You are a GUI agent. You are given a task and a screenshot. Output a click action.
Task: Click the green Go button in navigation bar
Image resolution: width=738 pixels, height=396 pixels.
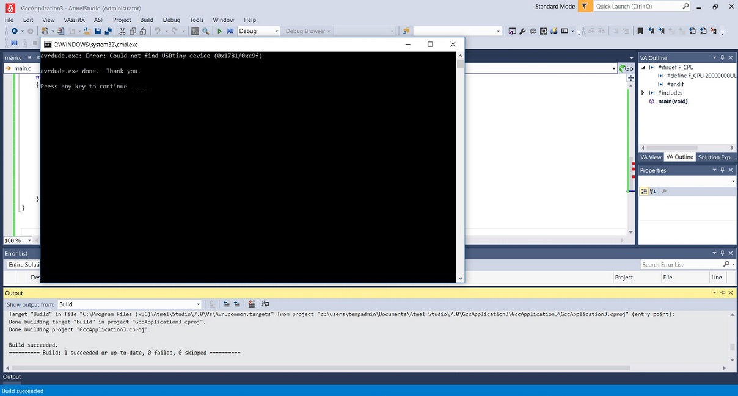click(x=626, y=68)
